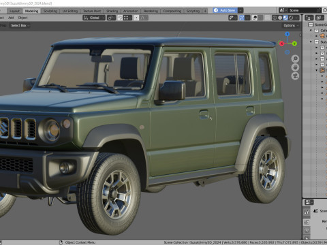
Task: Open outliner editor type dropdown
Action: [x=309, y=18]
